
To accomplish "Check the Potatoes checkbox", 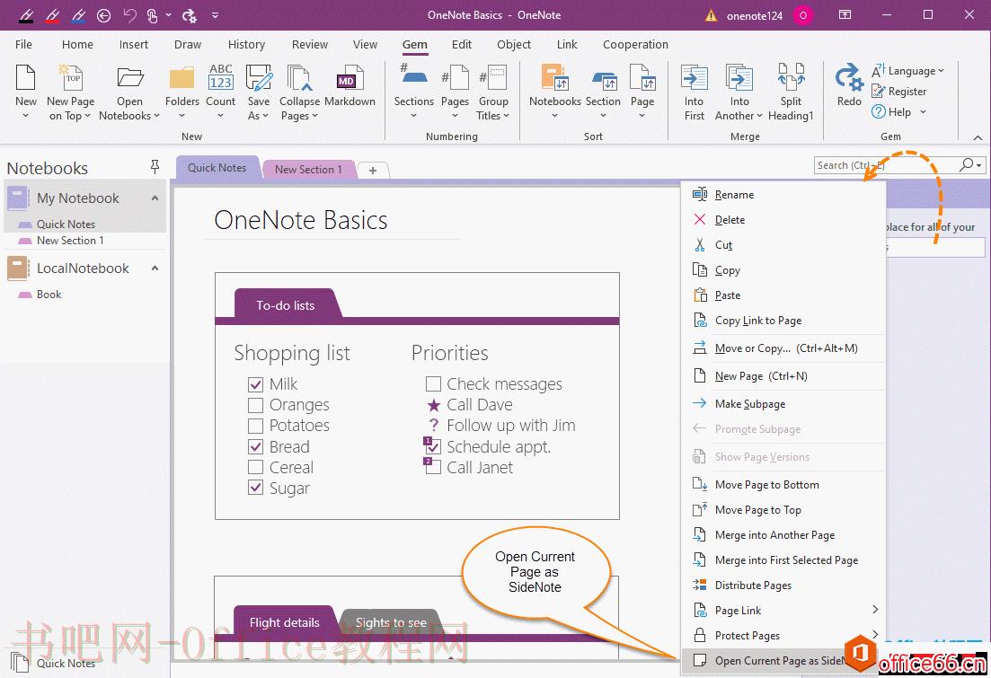I will (255, 426).
